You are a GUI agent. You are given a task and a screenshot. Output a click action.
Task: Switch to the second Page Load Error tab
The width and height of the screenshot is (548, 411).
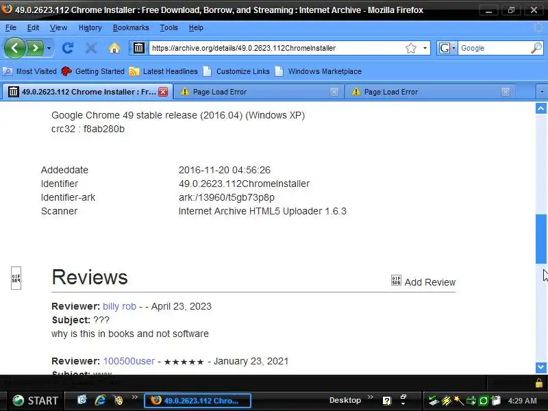(430, 92)
